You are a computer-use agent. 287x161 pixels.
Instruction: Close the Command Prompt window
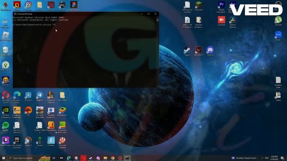point(156,14)
